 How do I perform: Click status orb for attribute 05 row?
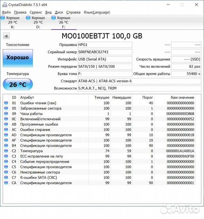pos(6,108)
